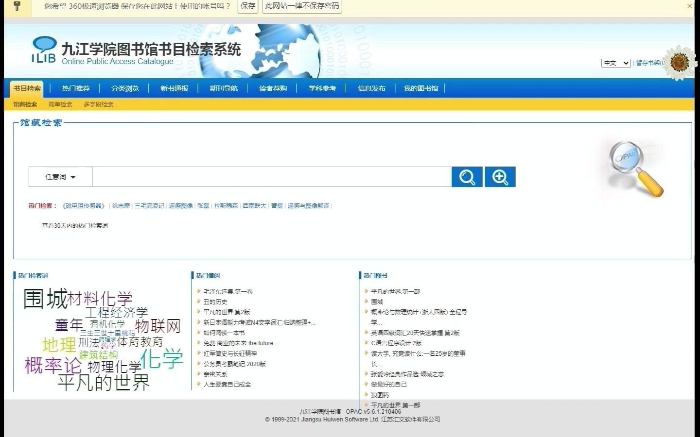Select the 多字段检索 sub-tab
700x437 pixels.
(98, 104)
